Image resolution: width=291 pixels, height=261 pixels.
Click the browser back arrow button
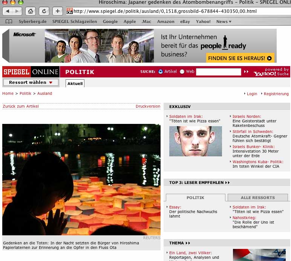click(7, 11)
